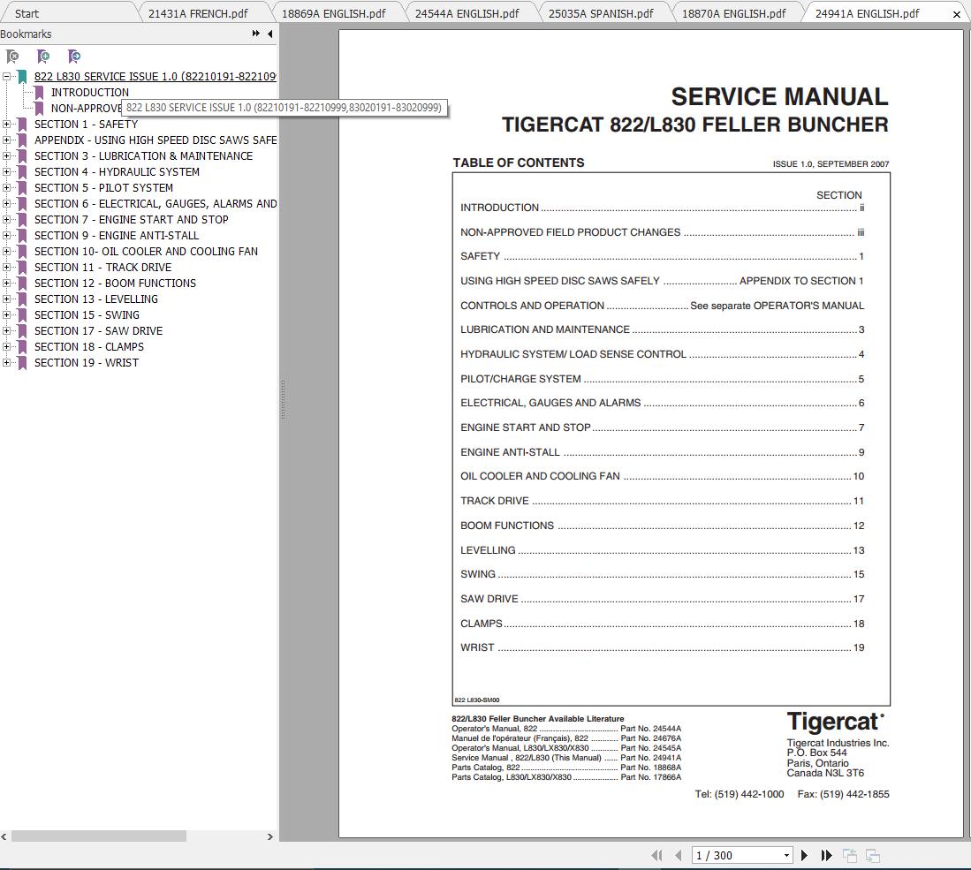Collapse the Bookmarks panel with the left arrow

(270, 34)
